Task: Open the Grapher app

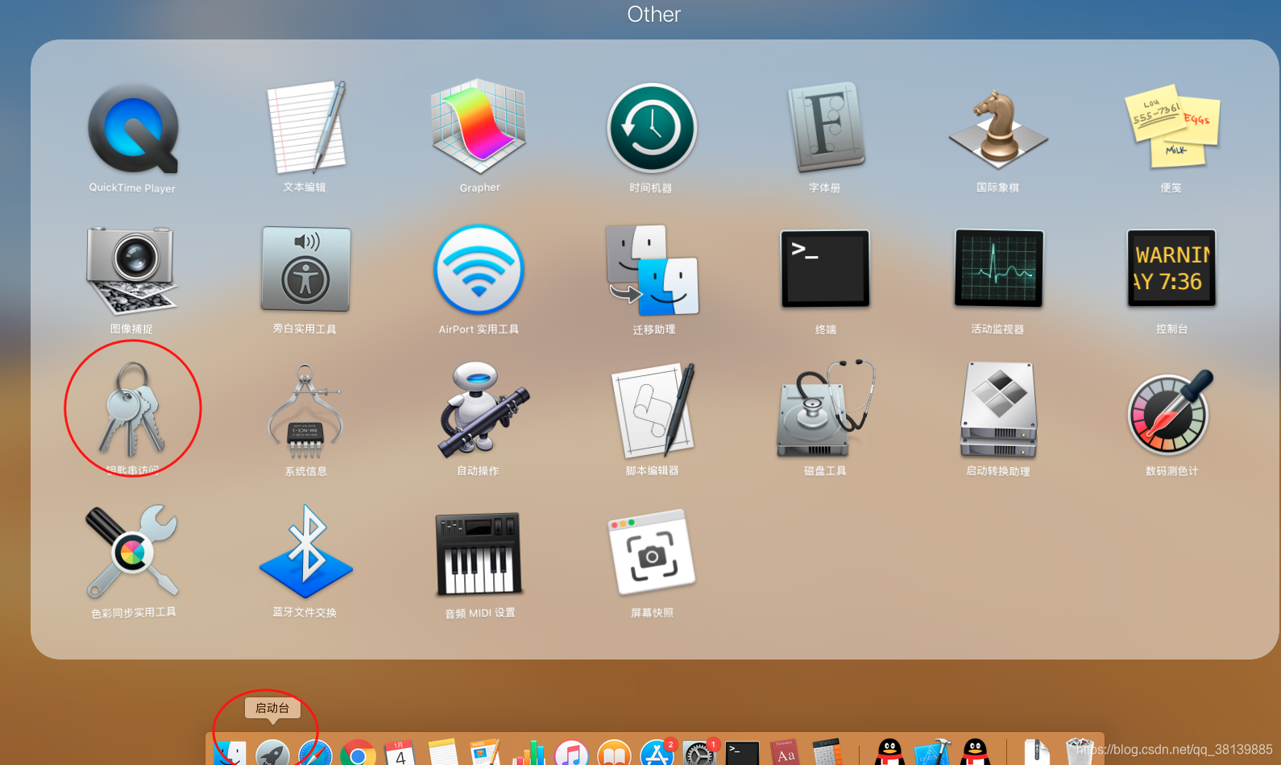Action: [x=479, y=126]
